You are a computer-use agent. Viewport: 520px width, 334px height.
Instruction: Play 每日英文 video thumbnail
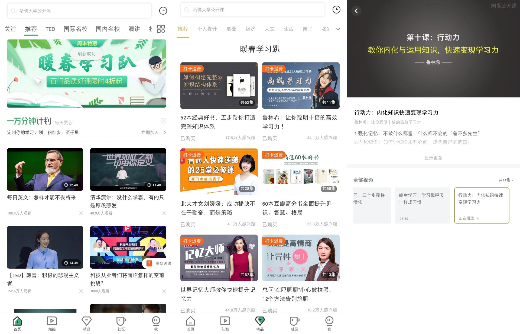pos(45,169)
